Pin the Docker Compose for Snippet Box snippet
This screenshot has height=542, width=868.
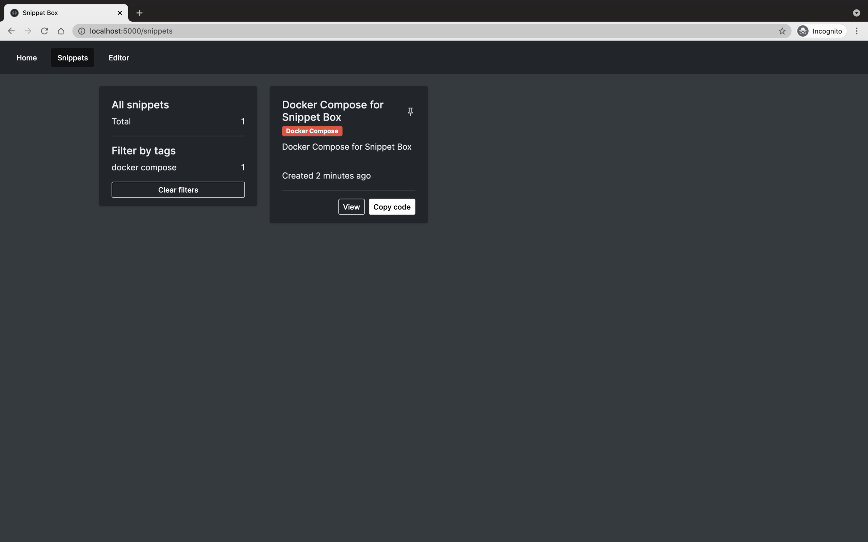coord(410,111)
